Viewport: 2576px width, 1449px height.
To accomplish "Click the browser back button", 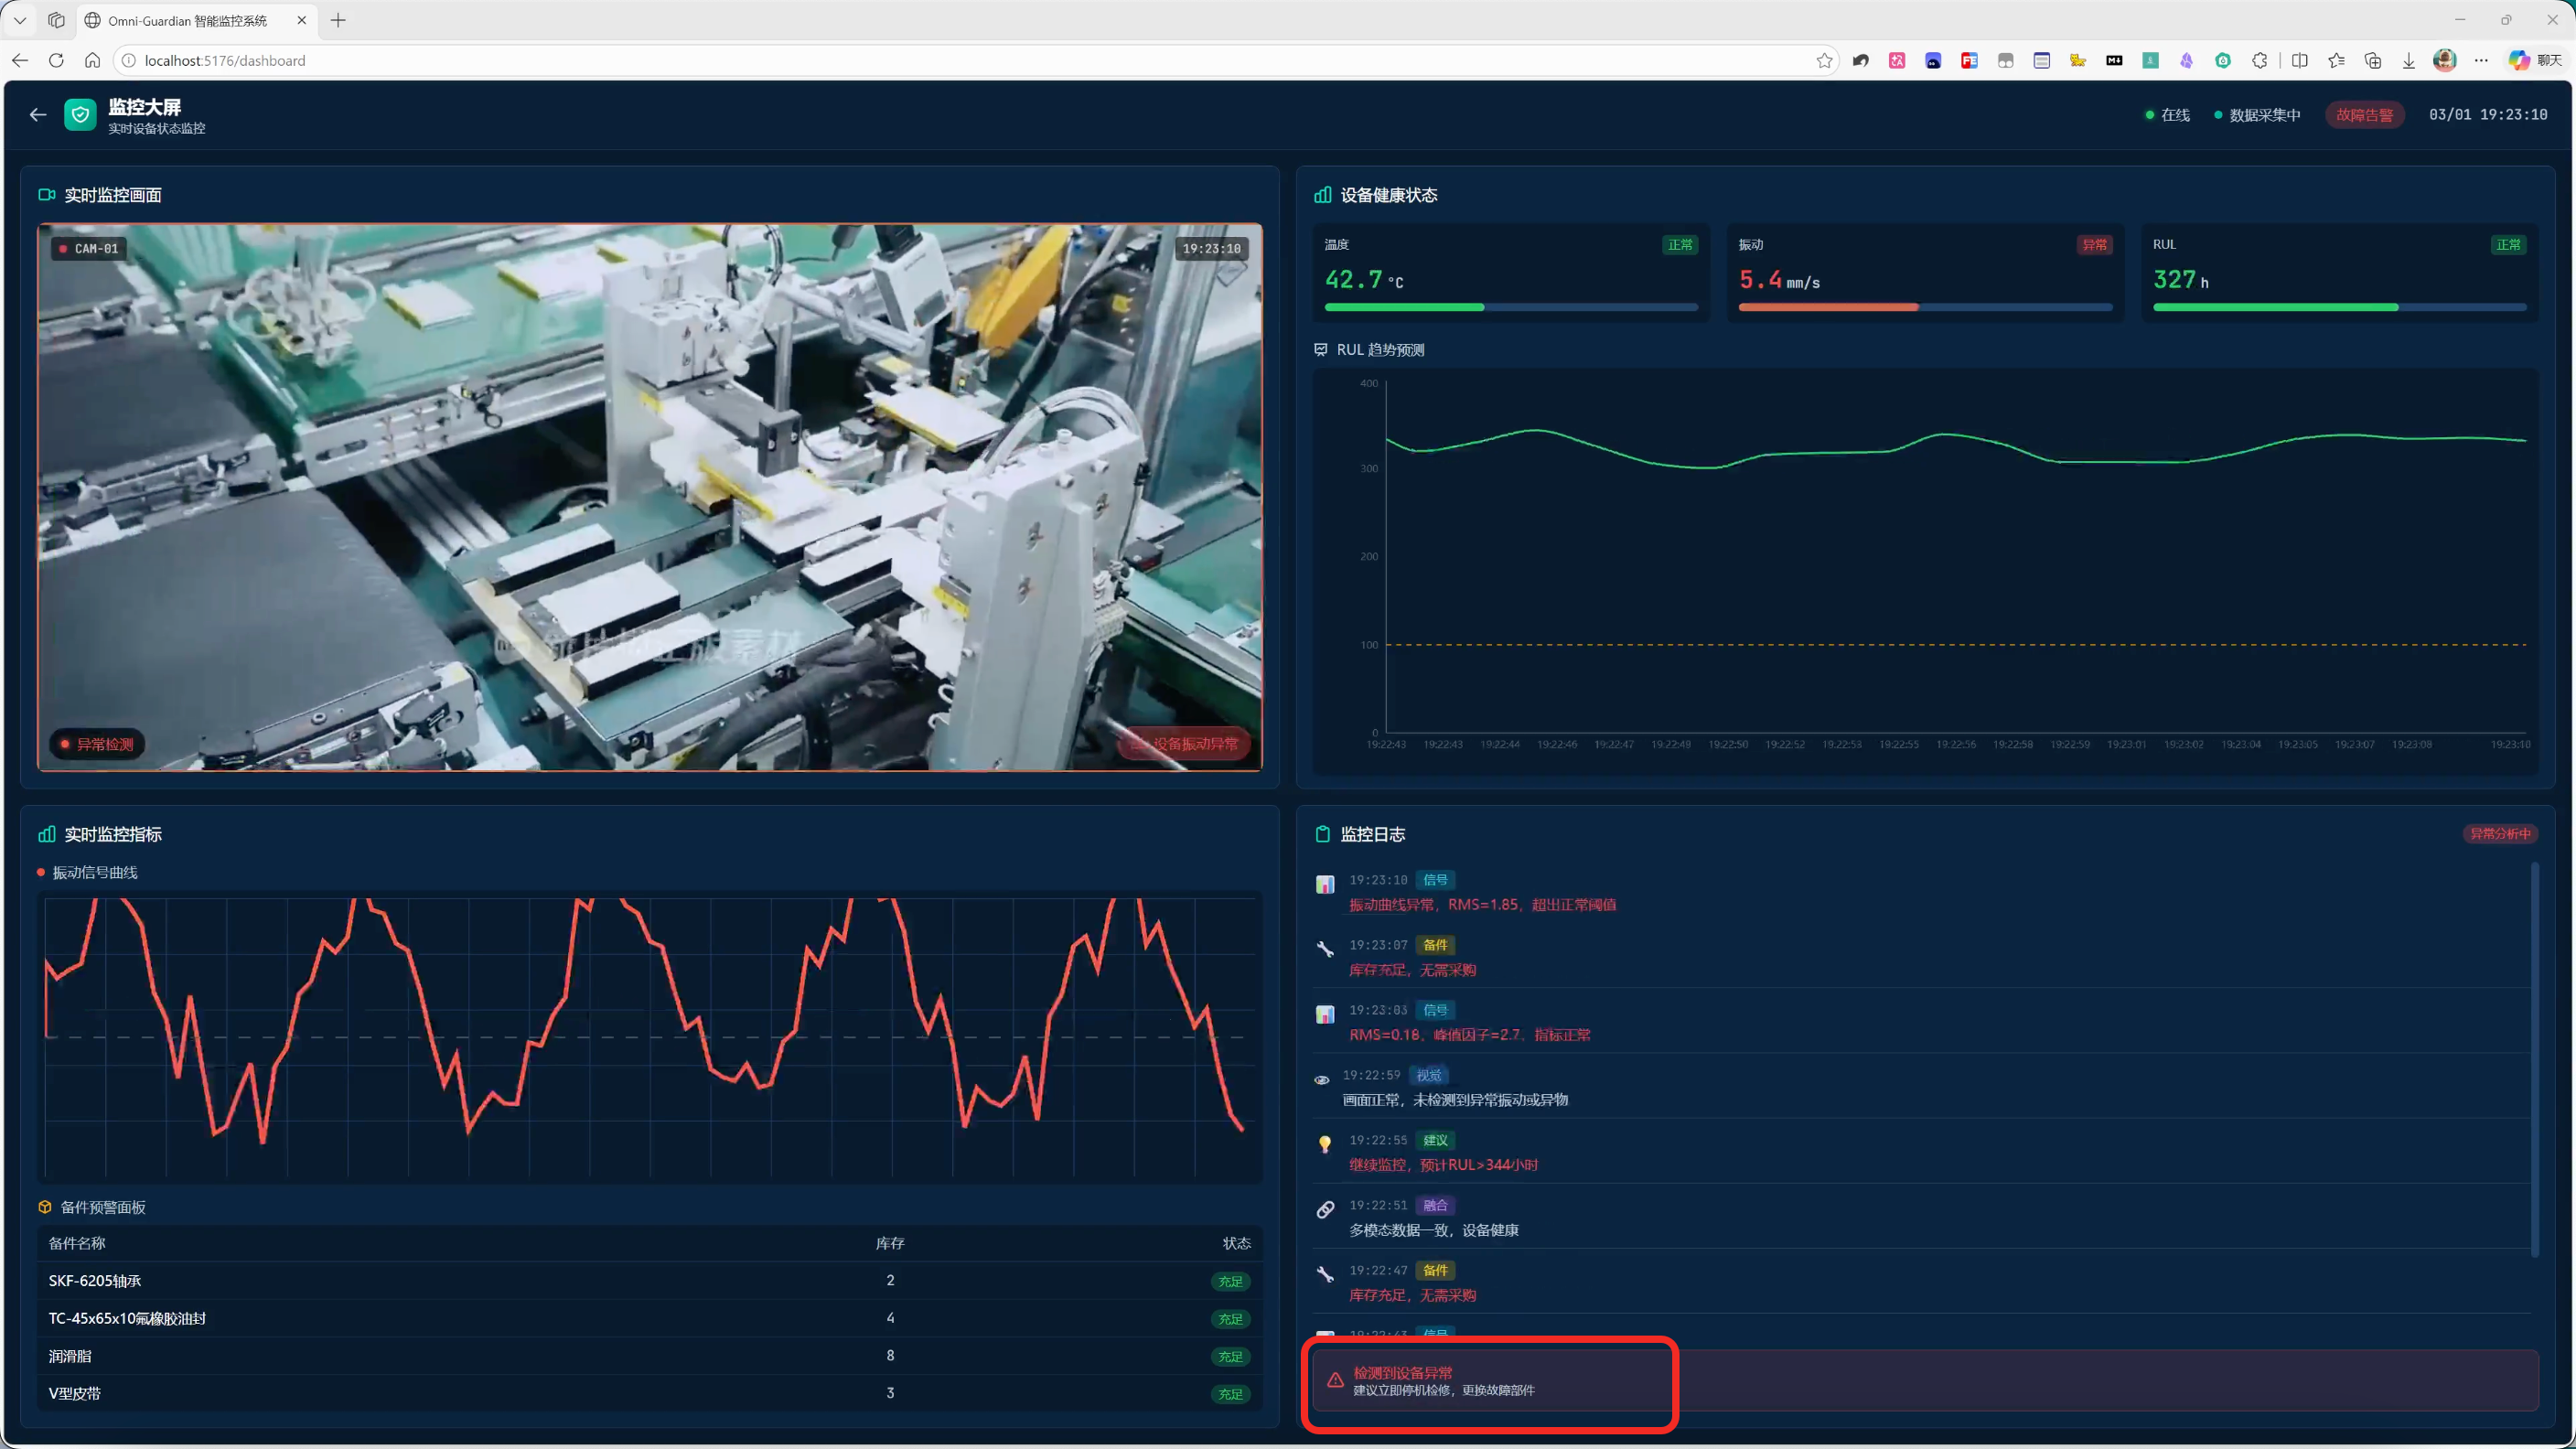I will [20, 60].
